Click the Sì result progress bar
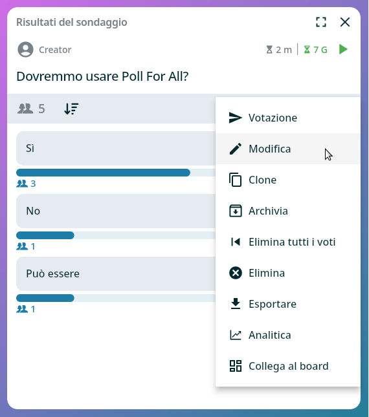Image resolution: width=369 pixels, height=417 pixels. [x=116, y=173]
